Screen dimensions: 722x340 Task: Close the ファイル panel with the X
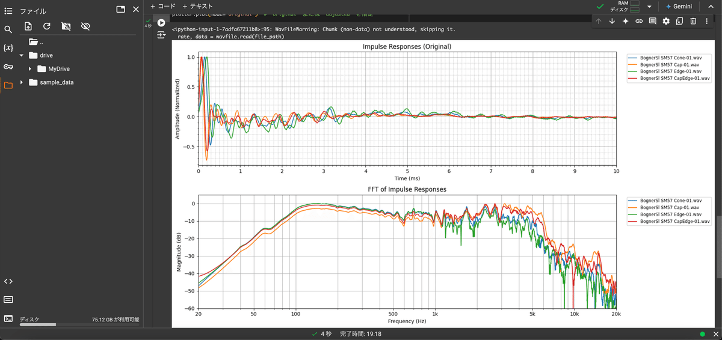point(136,10)
